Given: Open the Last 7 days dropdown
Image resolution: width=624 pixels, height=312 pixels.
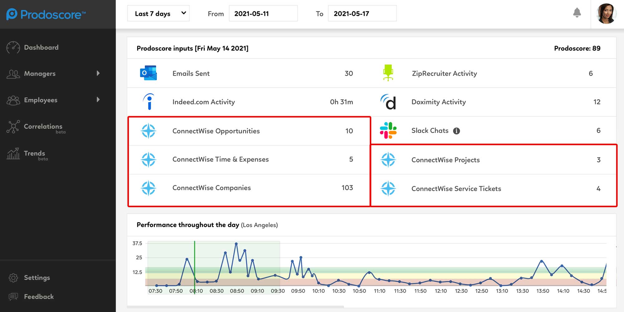Looking at the screenshot, I should (x=158, y=13).
